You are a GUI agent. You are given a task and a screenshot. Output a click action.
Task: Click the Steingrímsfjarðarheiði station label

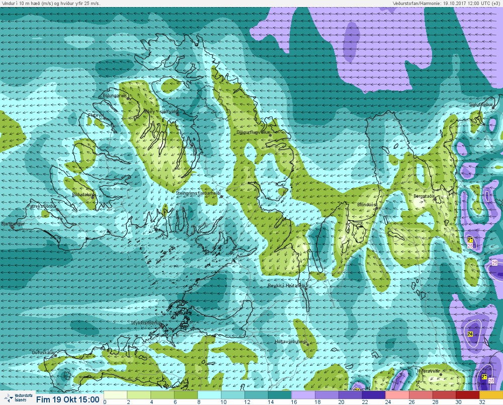tap(198, 193)
